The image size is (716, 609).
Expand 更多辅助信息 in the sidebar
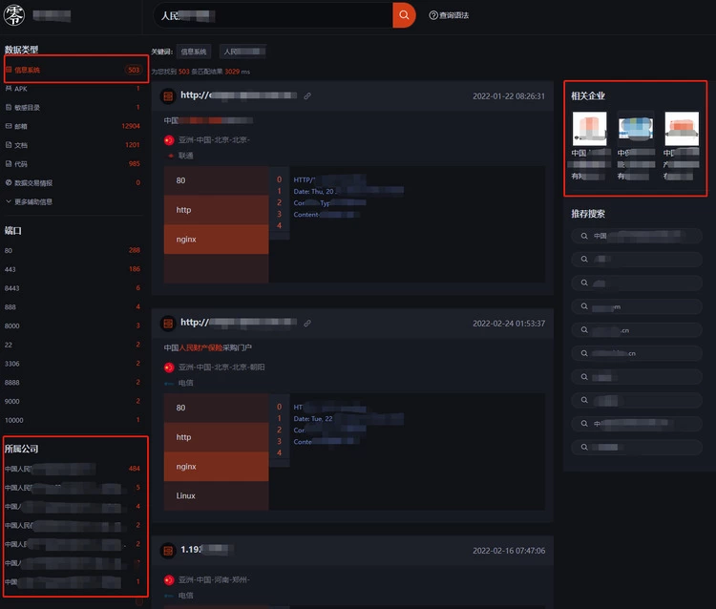(x=32, y=201)
